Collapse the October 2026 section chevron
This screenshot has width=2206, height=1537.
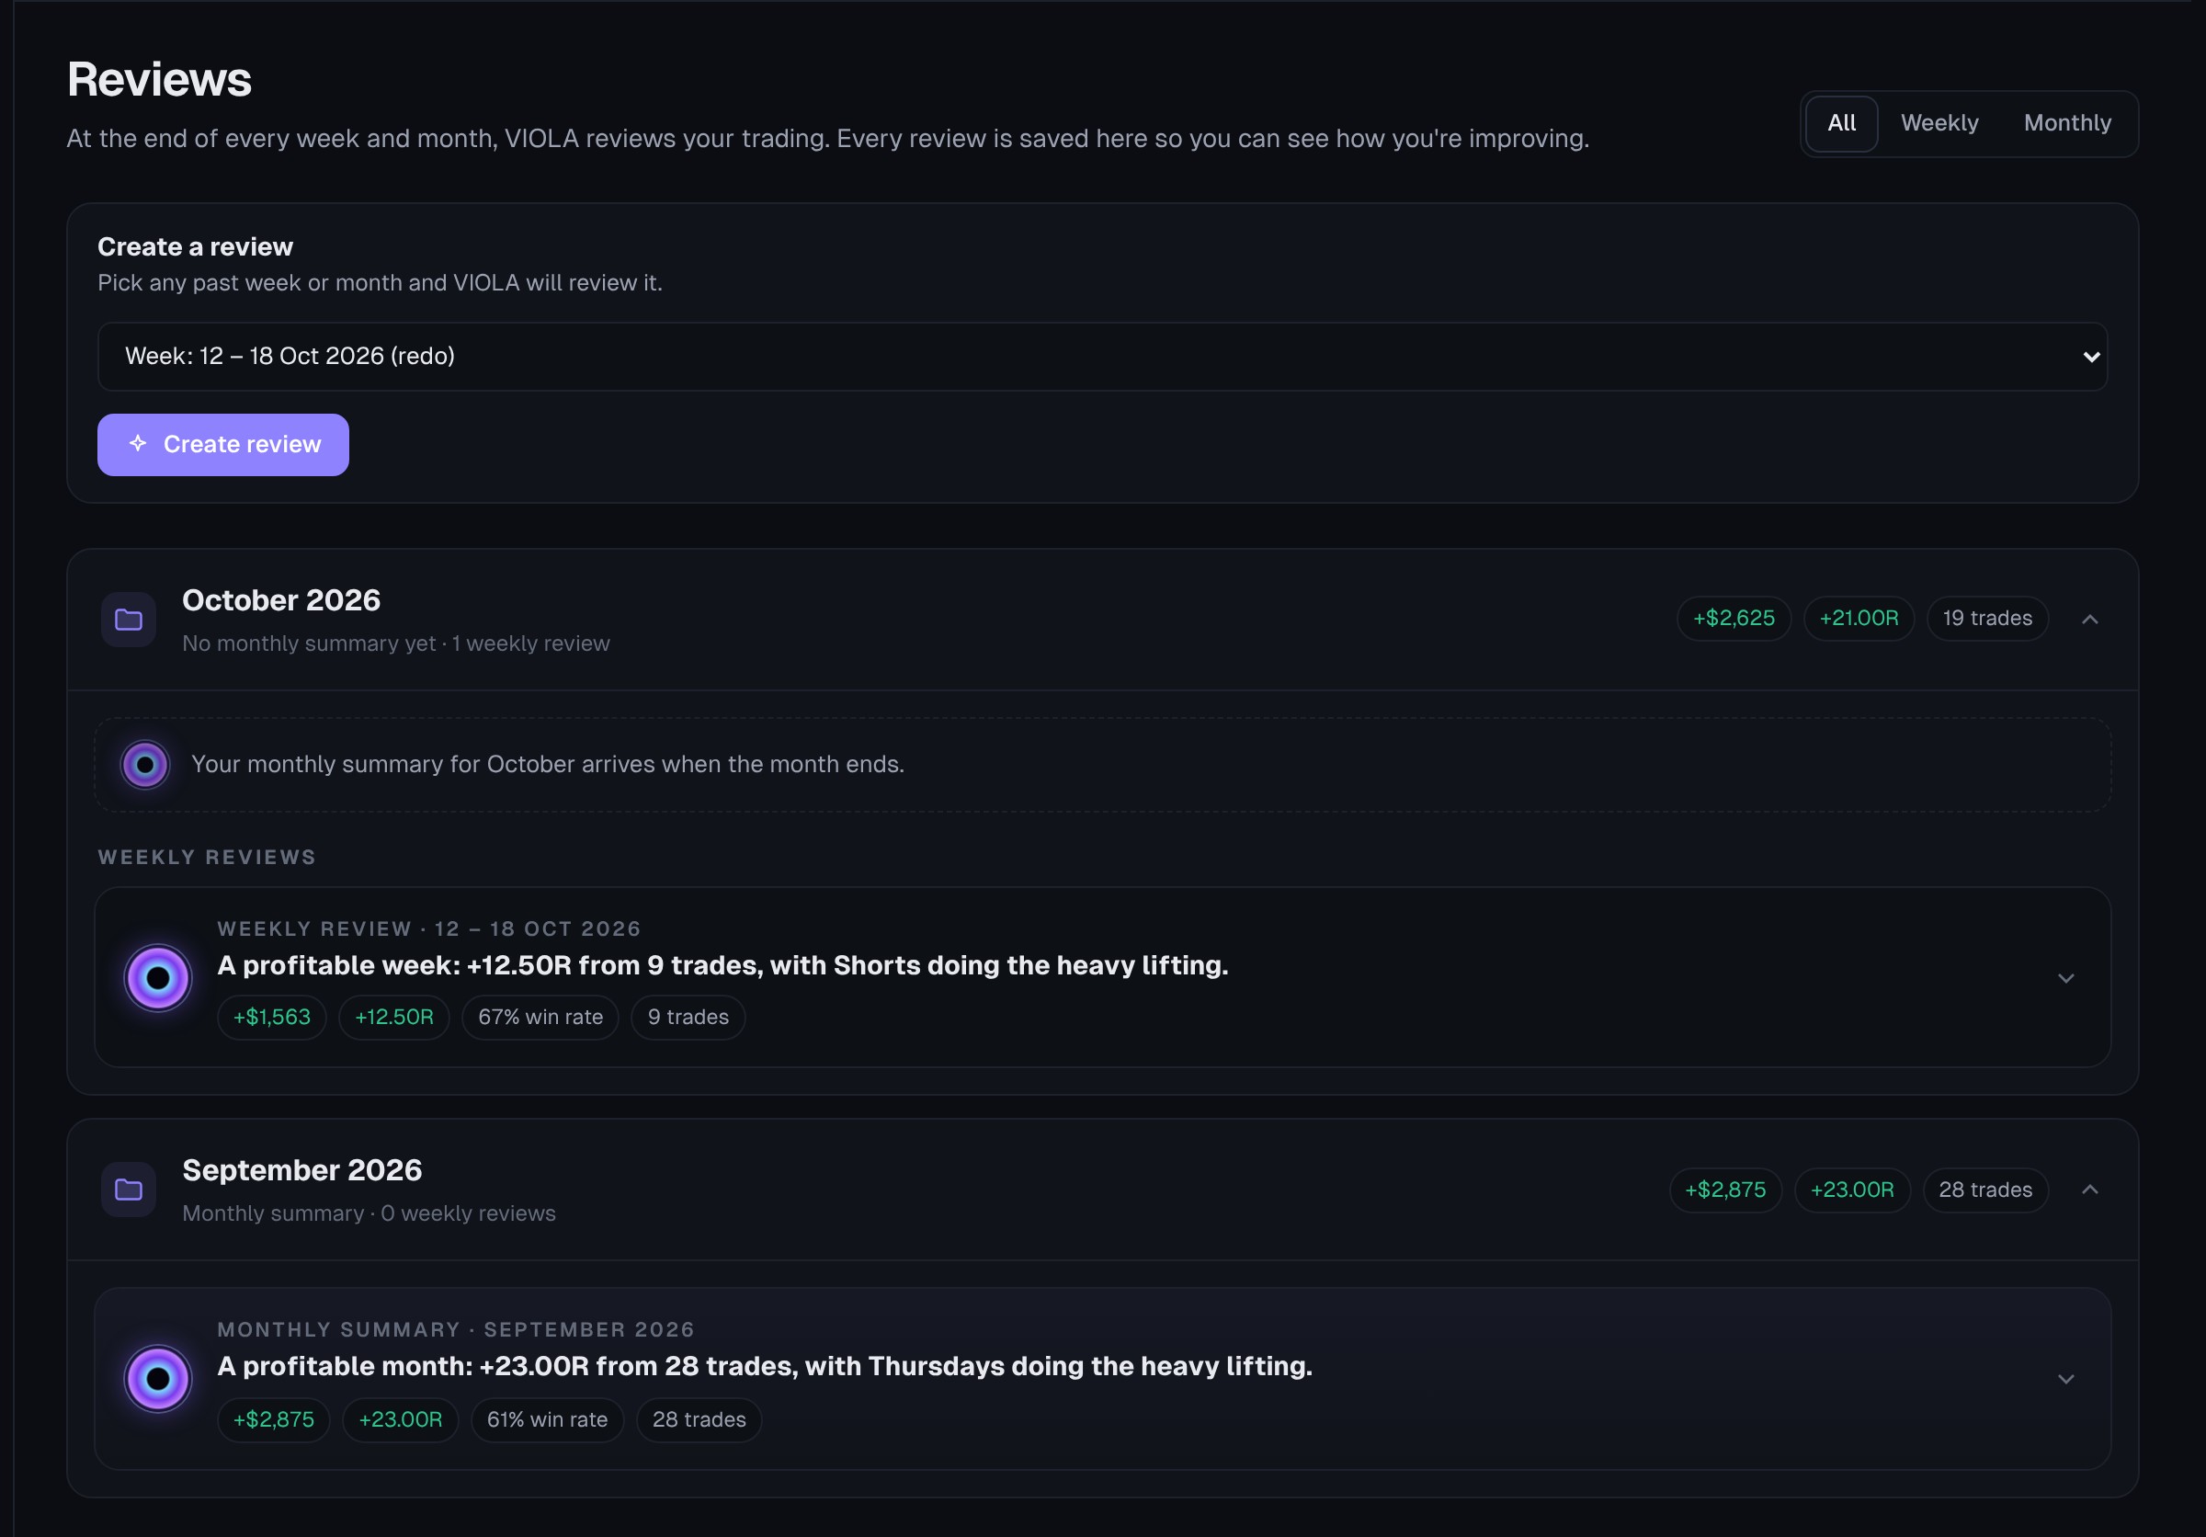pos(2090,620)
